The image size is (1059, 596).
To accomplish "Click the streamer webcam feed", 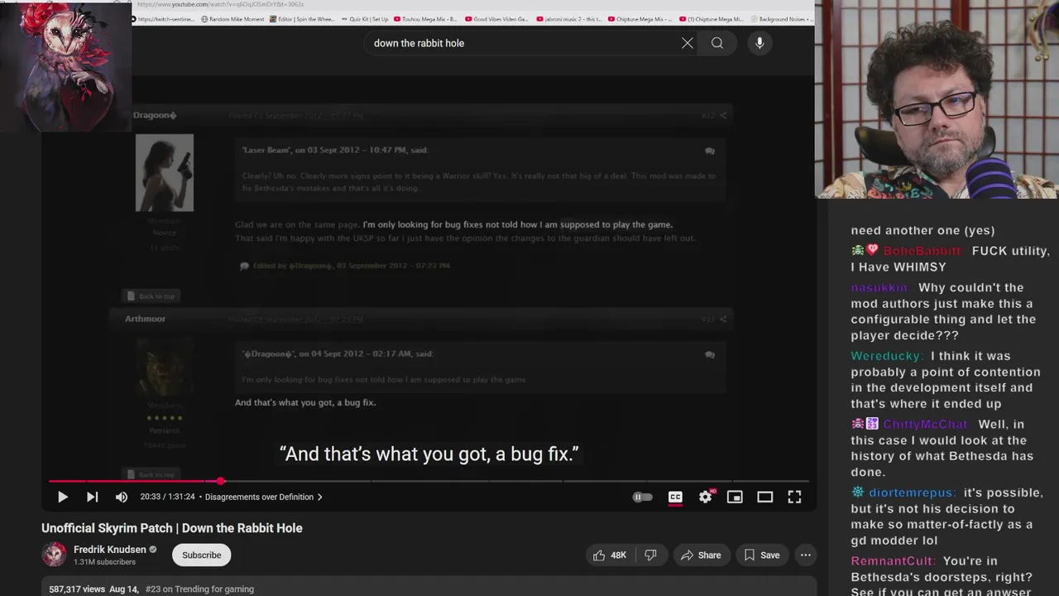I will coord(937,99).
